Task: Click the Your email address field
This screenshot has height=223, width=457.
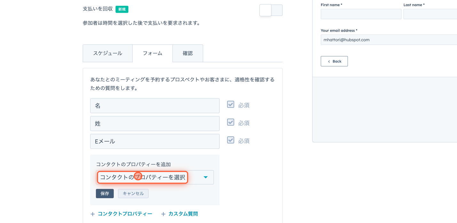Action: (389, 40)
